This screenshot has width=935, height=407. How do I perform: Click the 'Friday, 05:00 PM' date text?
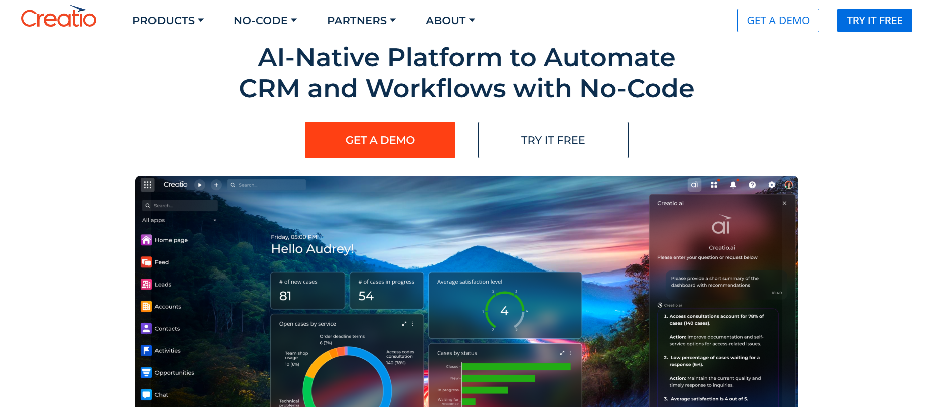294,237
